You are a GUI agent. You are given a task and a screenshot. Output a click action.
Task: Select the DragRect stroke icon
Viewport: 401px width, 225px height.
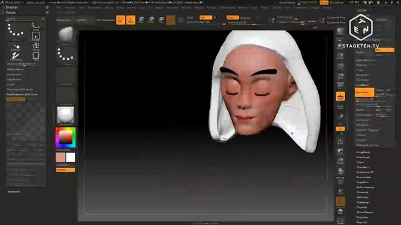pyautogui.click(x=36, y=36)
